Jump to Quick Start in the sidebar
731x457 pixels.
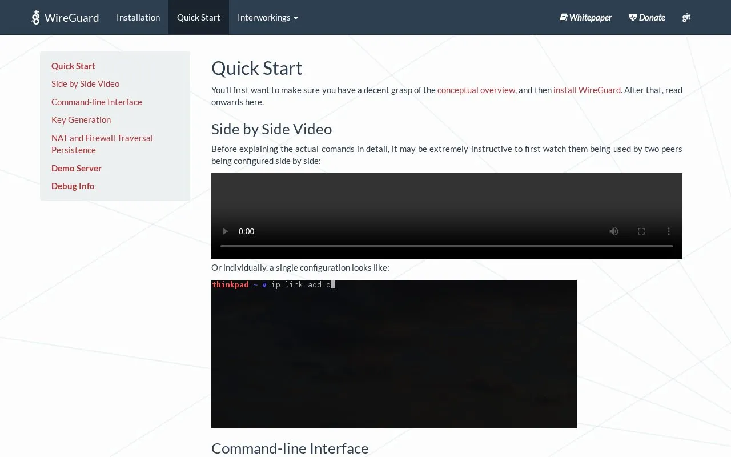coord(73,66)
